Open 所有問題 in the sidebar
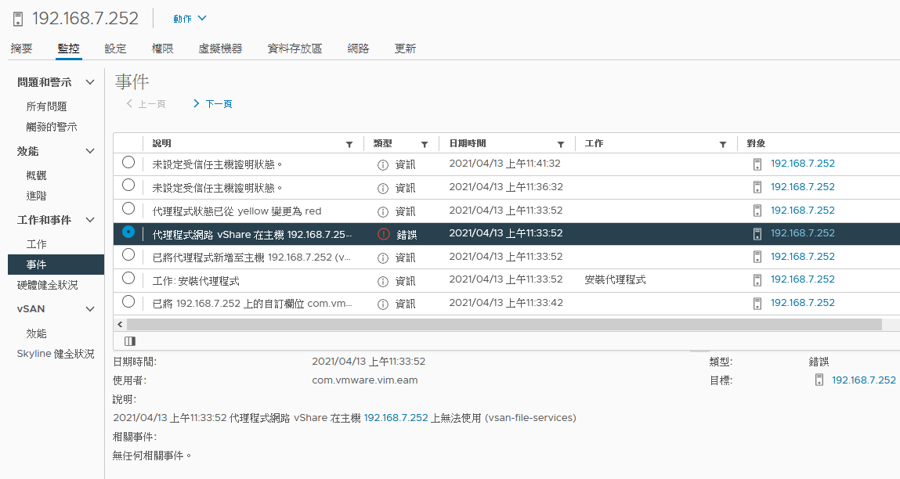Viewport: 900px width, 479px height. pos(46,106)
